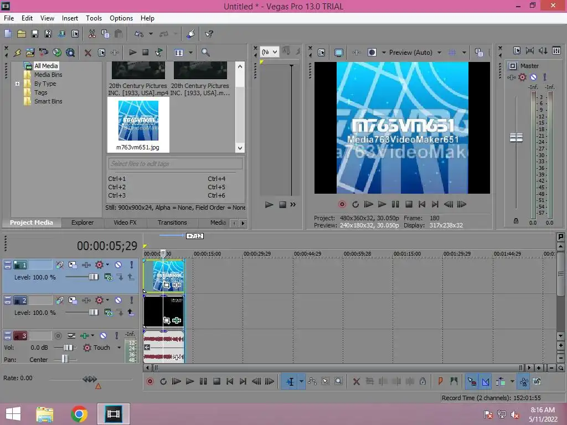This screenshot has height=425, width=567.
Task: Go to start in timeline transport
Action: pyautogui.click(x=230, y=382)
